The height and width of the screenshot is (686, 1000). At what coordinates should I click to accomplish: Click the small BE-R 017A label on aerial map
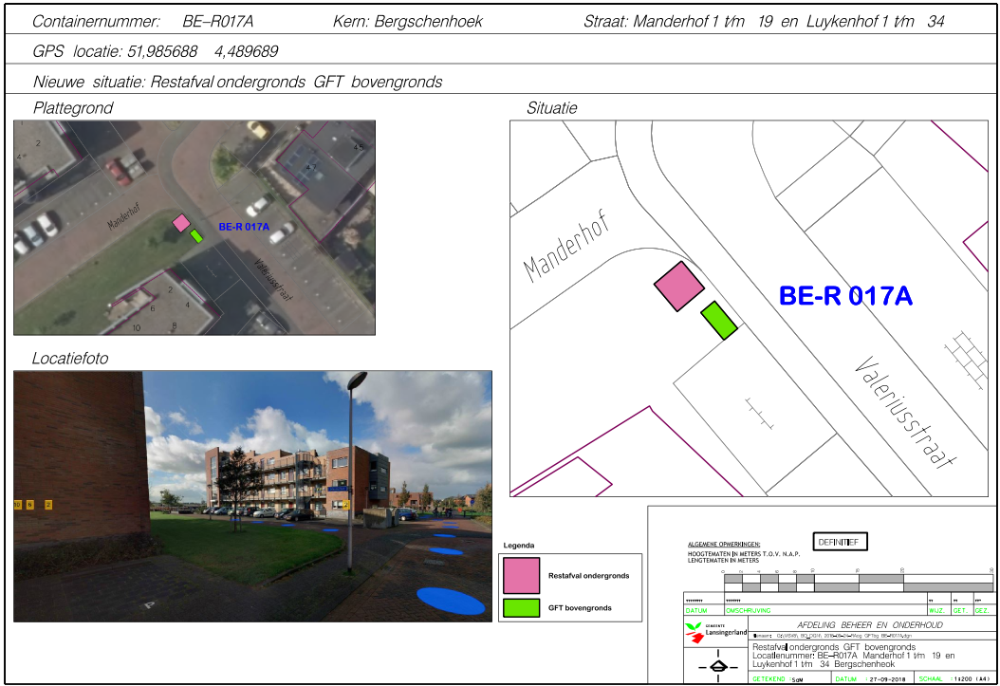244,228
